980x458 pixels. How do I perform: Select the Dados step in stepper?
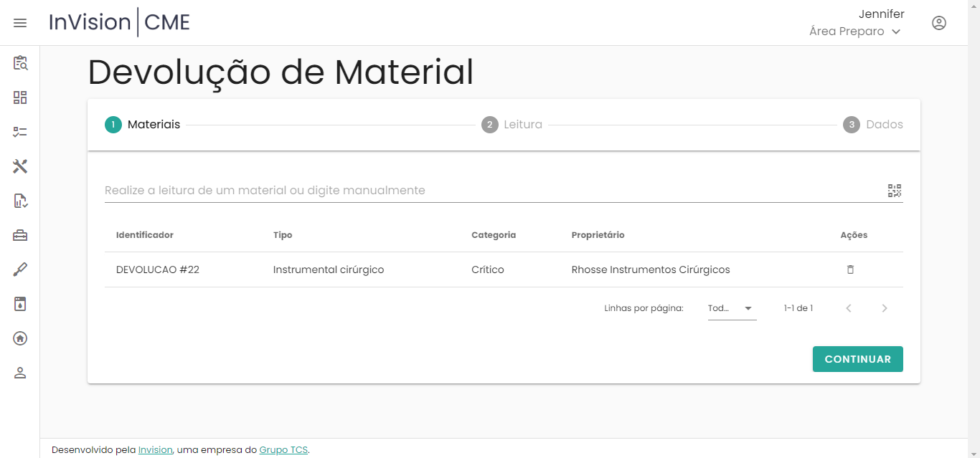coord(873,125)
